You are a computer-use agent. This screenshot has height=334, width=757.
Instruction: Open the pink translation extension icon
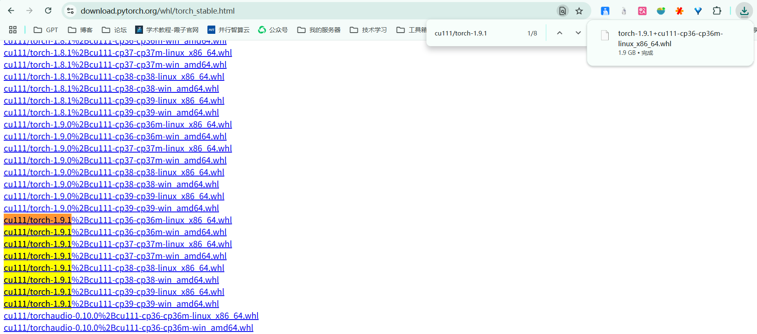pos(642,11)
